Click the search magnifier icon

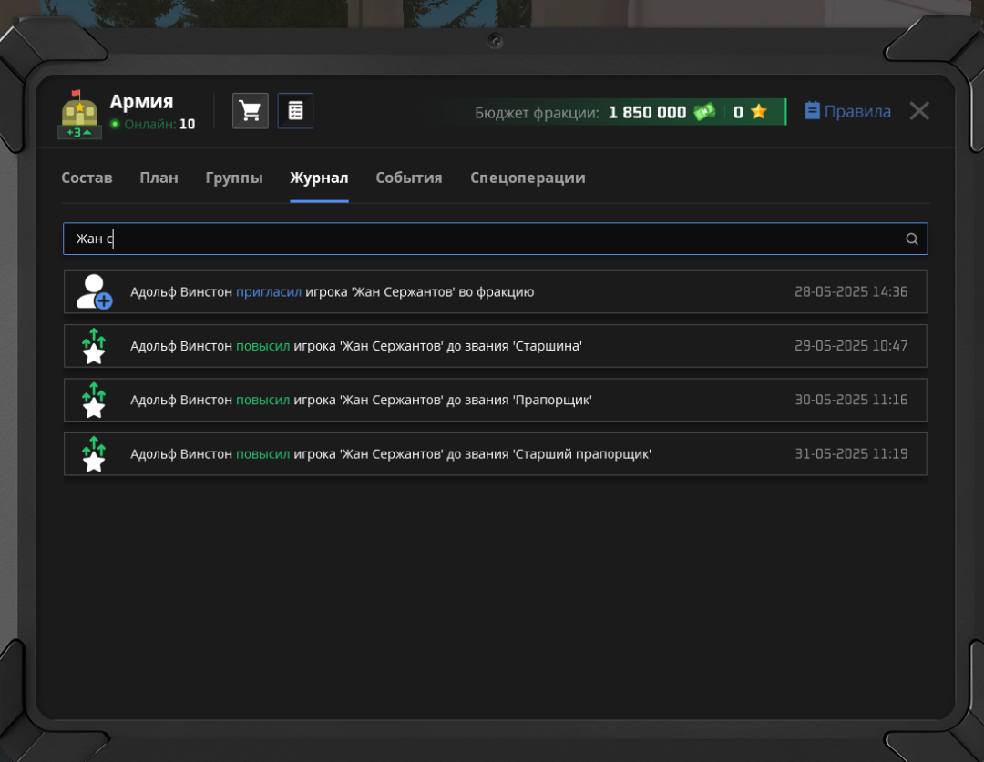911,239
